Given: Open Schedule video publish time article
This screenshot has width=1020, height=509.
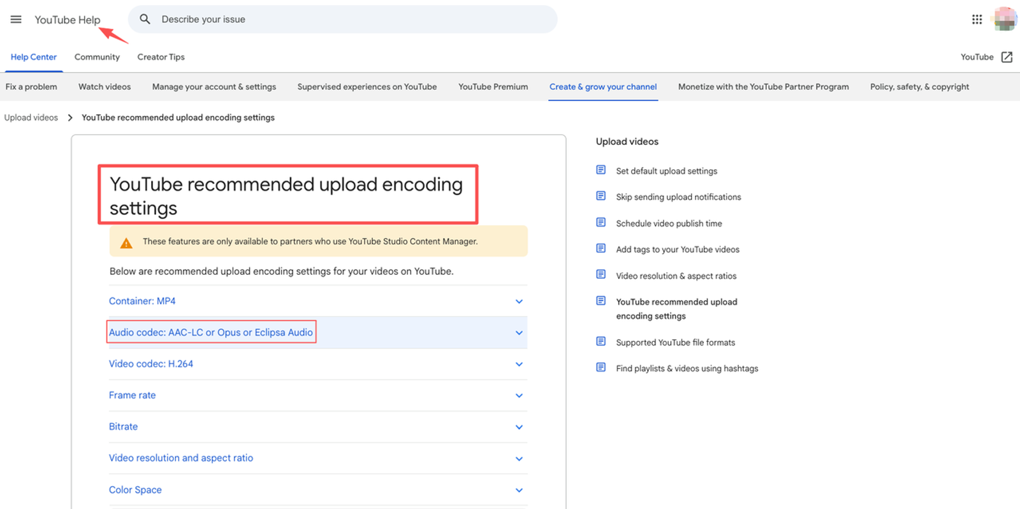Looking at the screenshot, I should (x=669, y=223).
